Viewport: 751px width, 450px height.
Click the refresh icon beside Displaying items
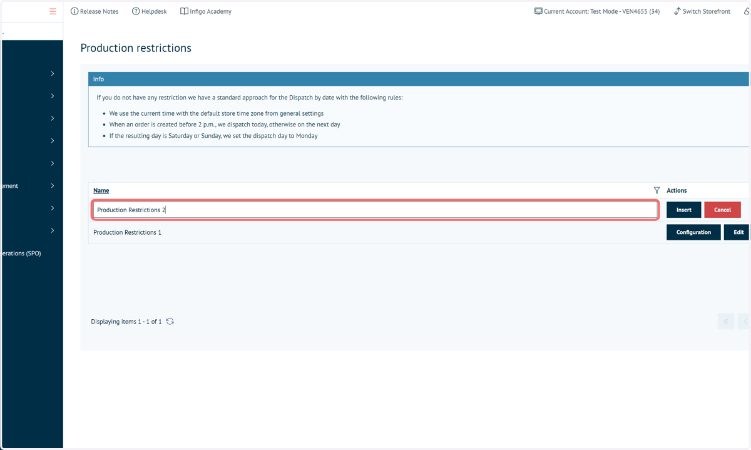pos(170,322)
